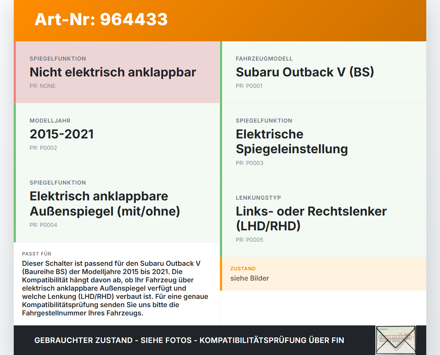Open the 'Elektrische Spiegeleinstellung' function card

[x=323, y=141]
